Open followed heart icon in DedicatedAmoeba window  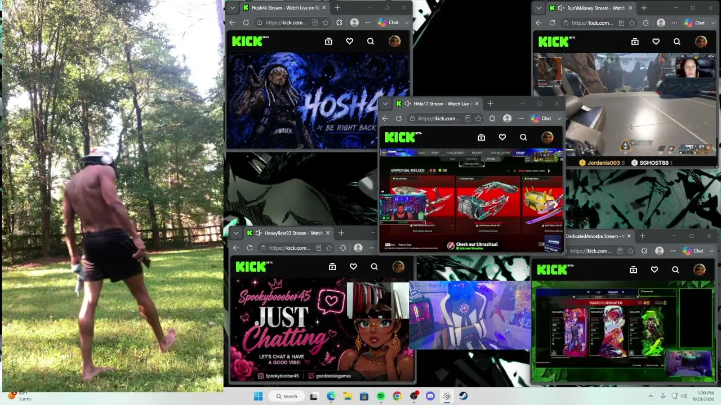tap(655, 269)
